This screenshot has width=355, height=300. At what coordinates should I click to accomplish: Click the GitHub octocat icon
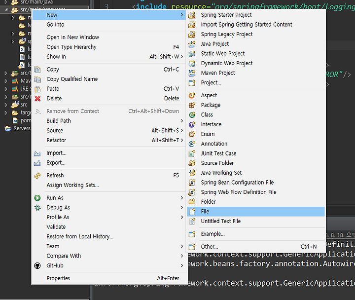37,266
